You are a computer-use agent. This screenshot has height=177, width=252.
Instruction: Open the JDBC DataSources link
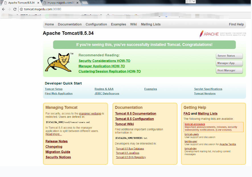(107, 94)
